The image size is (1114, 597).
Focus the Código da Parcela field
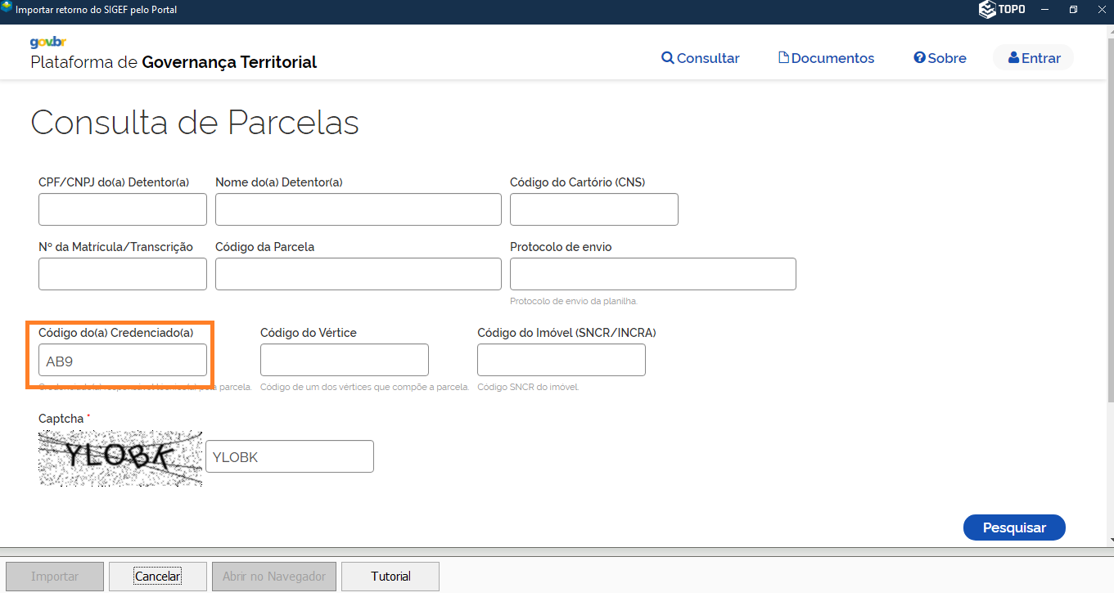pos(358,274)
